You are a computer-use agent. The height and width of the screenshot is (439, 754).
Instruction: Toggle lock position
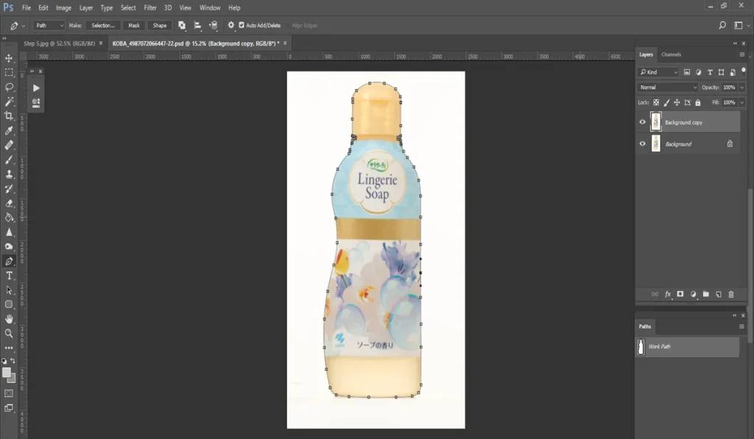pyautogui.click(x=677, y=102)
